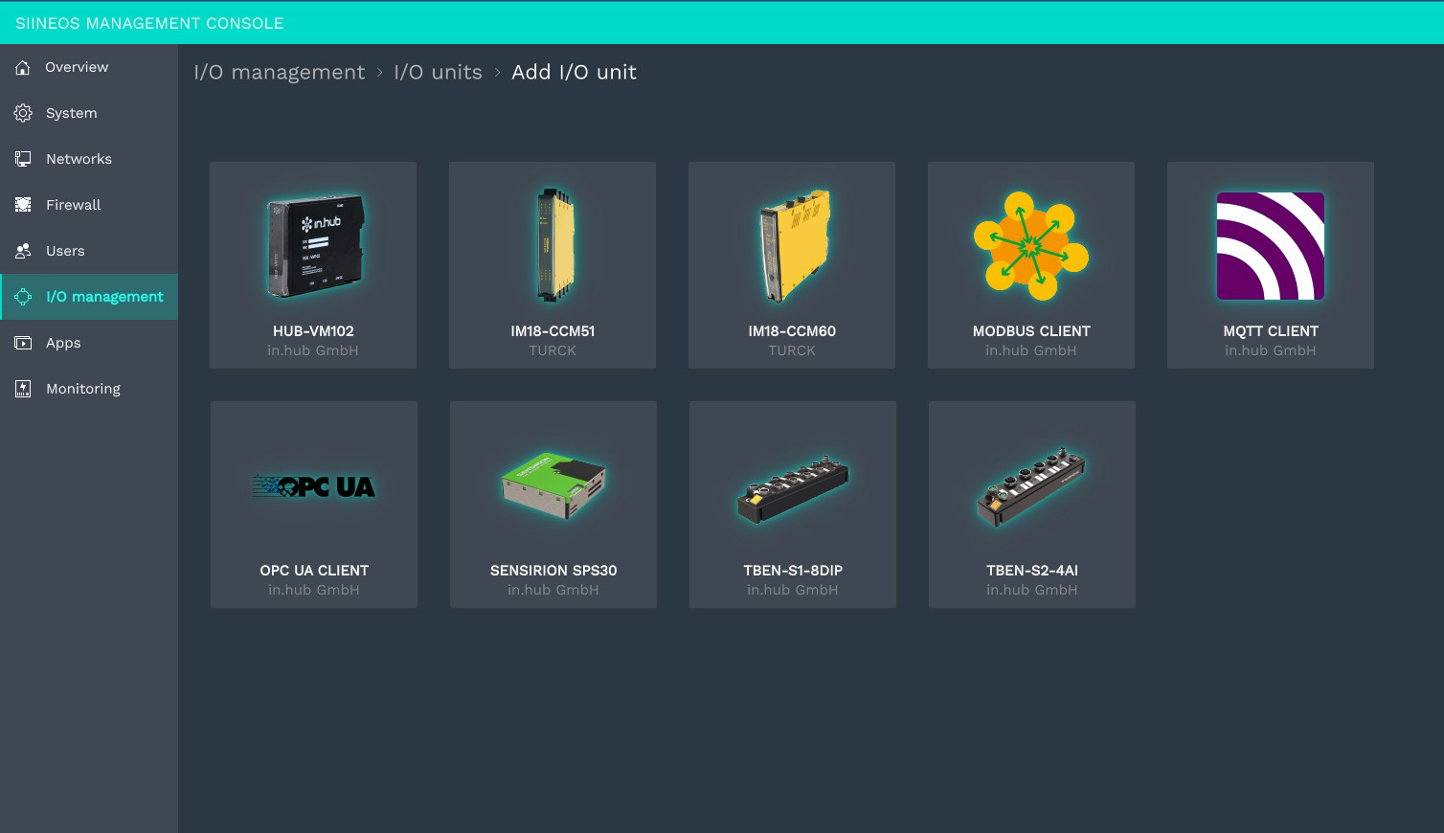Click the SENSIRION SPS30 label
Viewport: 1444px width, 833px height.
(x=553, y=571)
